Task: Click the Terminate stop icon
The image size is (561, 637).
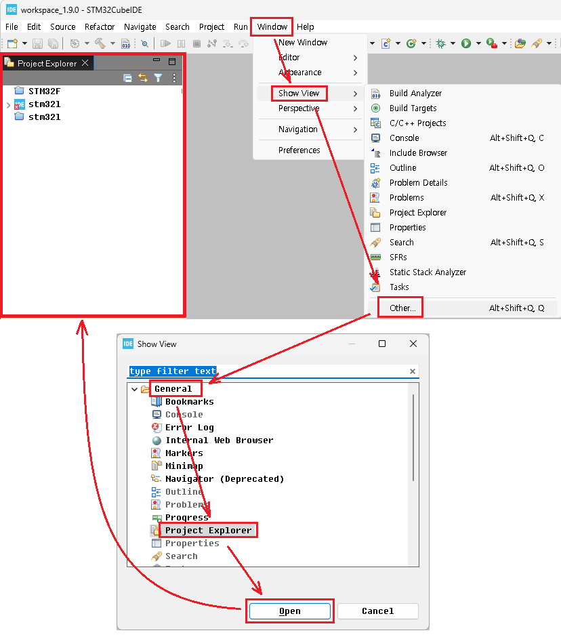Action: click(196, 43)
